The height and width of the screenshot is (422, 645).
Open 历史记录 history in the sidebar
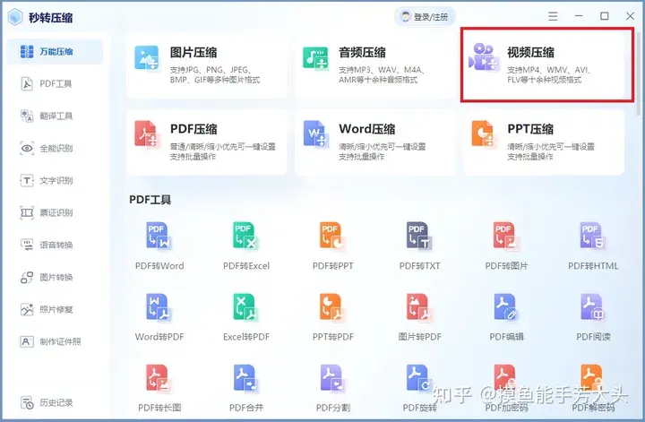(55, 402)
